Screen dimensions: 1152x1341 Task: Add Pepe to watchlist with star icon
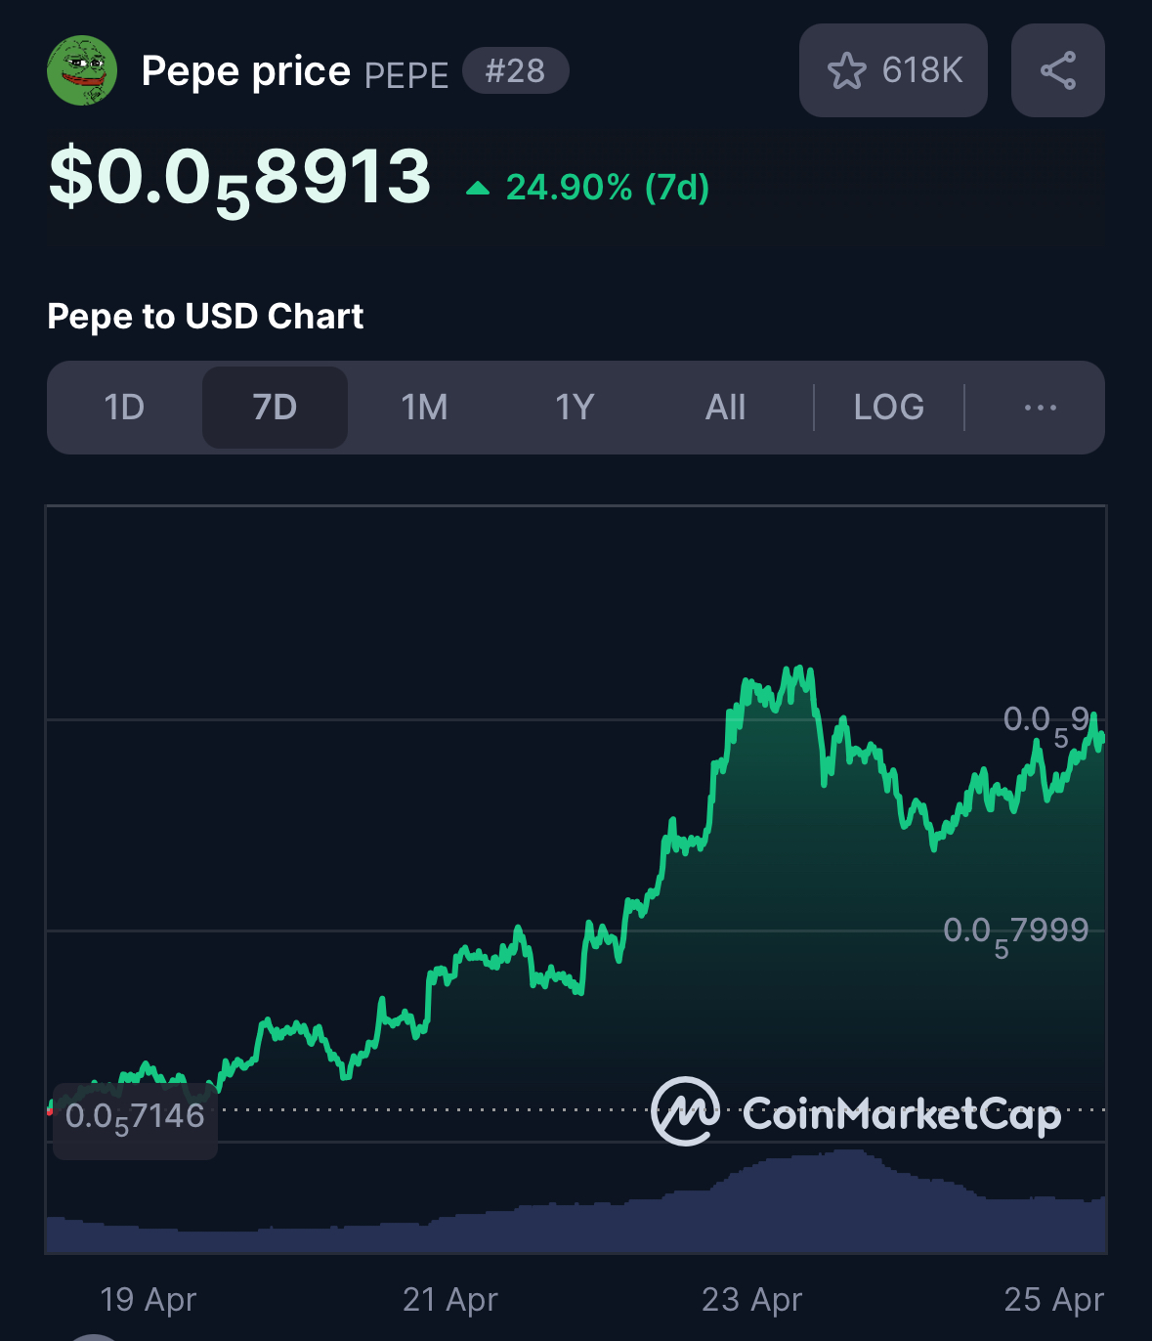(x=846, y=70)
